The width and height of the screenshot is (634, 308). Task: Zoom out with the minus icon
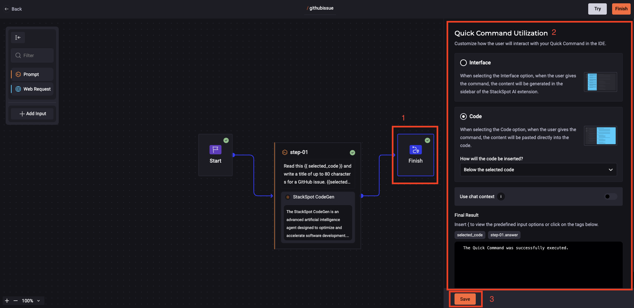15,301
